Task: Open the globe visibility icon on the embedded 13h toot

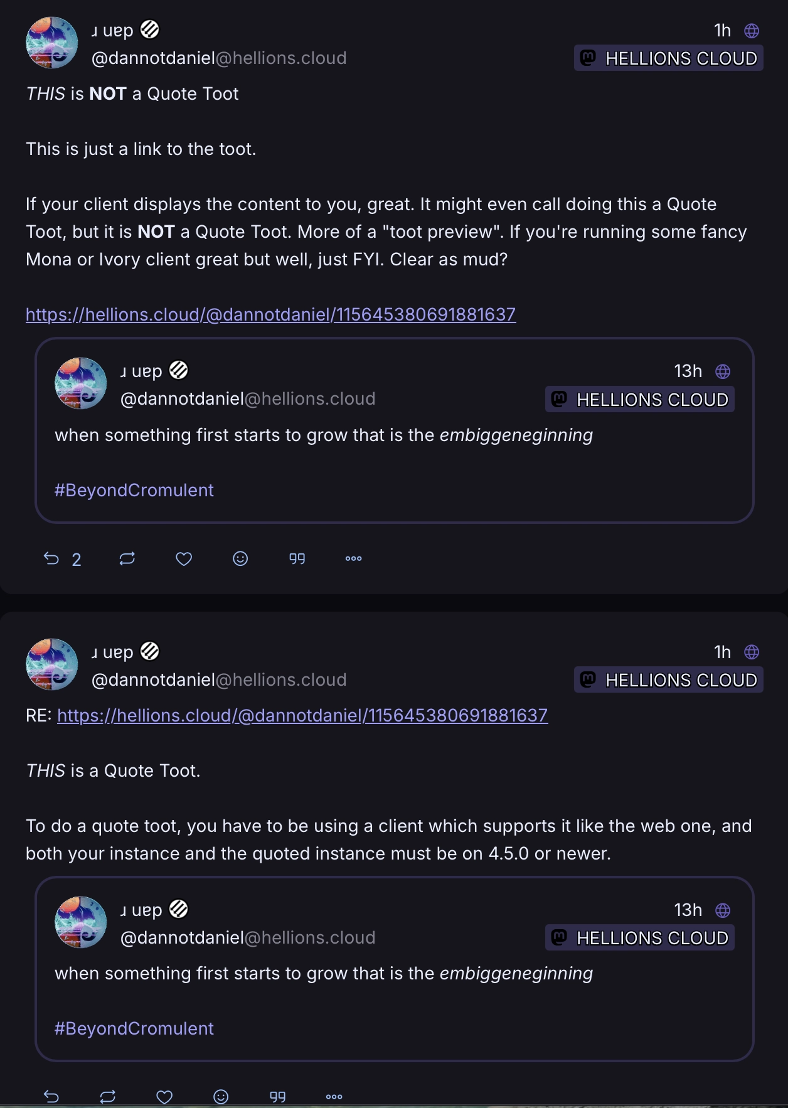Action: pyautogui.click(x=723, y=371)
